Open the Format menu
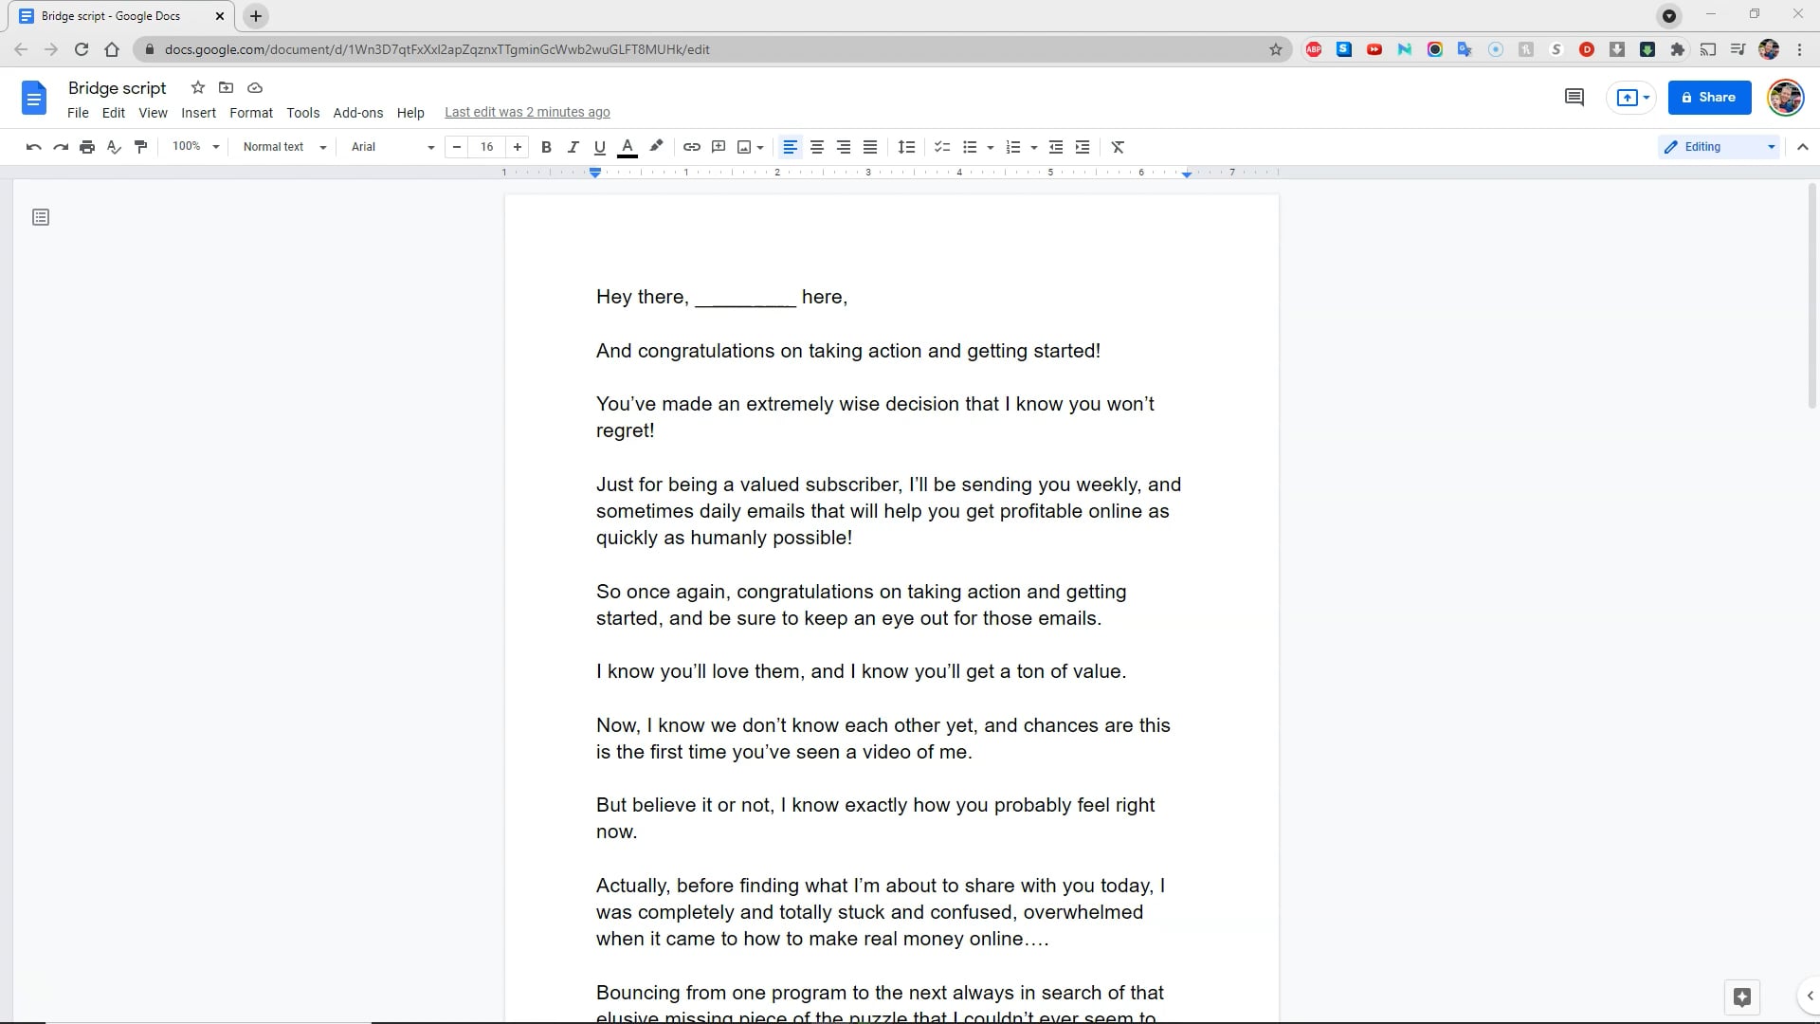 click(251, 113)
